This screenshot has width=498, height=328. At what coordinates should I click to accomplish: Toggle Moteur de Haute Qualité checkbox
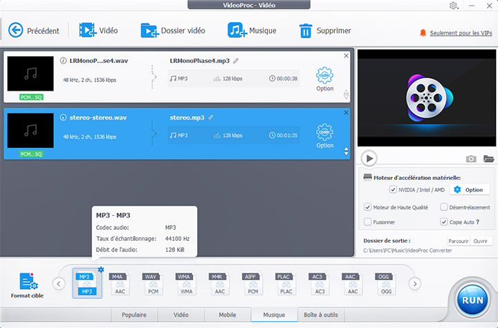click(x=367, y=207)
